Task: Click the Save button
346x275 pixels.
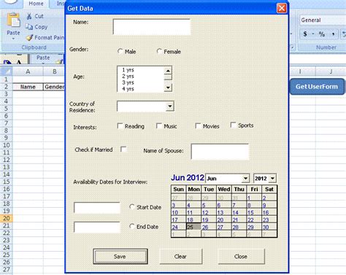Action: coord(120,256)
